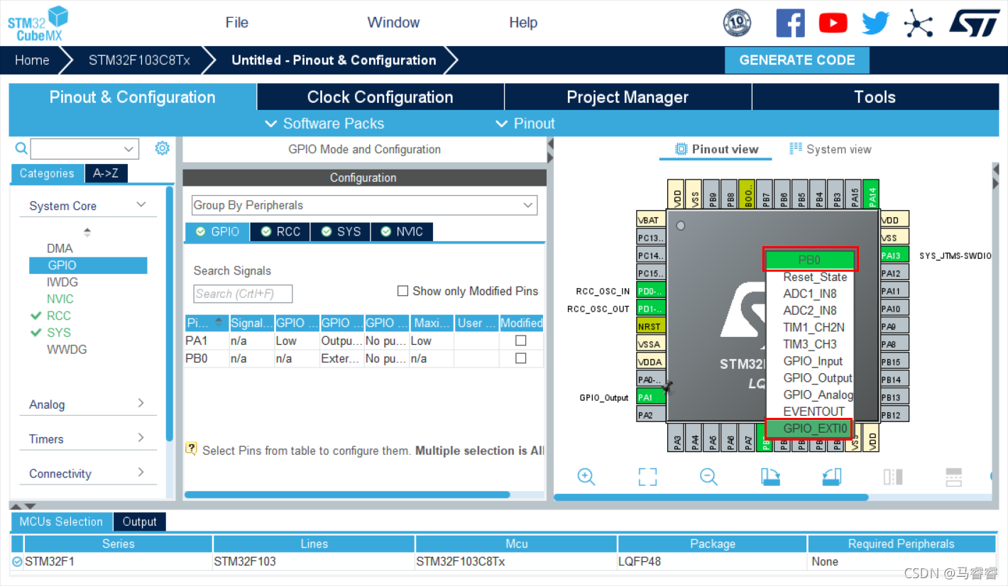Click the zoom in magnifier icon
This screenshot has height=586, width=1008.
tap(586, 477)
